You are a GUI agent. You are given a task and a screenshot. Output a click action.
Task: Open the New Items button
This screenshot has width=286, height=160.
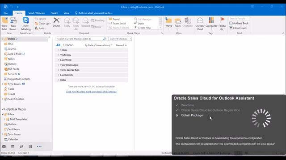pyautogui.click(x=13, y=24)
